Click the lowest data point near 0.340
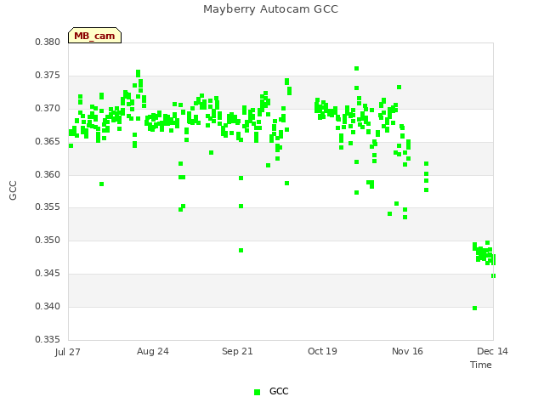This screenshot has width=544, height=408. pos(474,308)
